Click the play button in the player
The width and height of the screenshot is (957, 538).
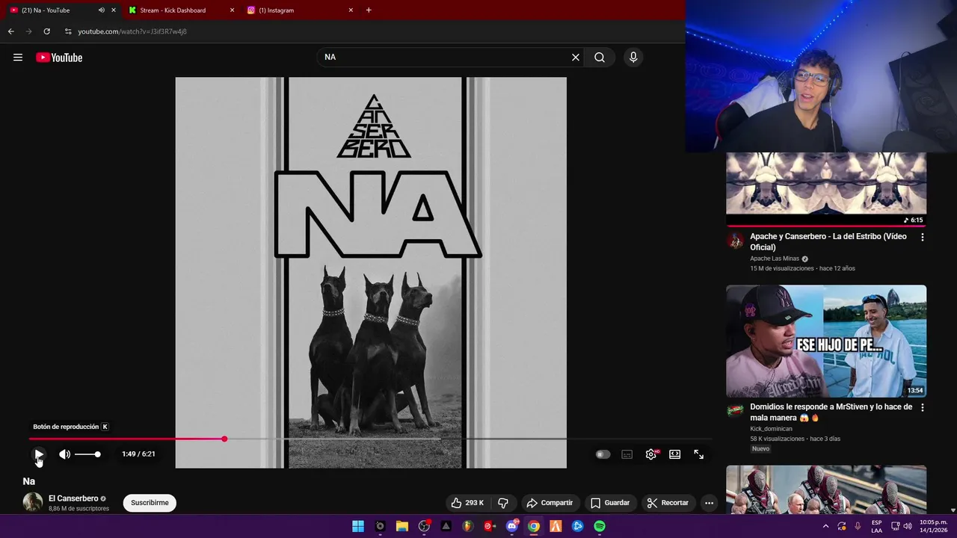click(x=39, y=454)
